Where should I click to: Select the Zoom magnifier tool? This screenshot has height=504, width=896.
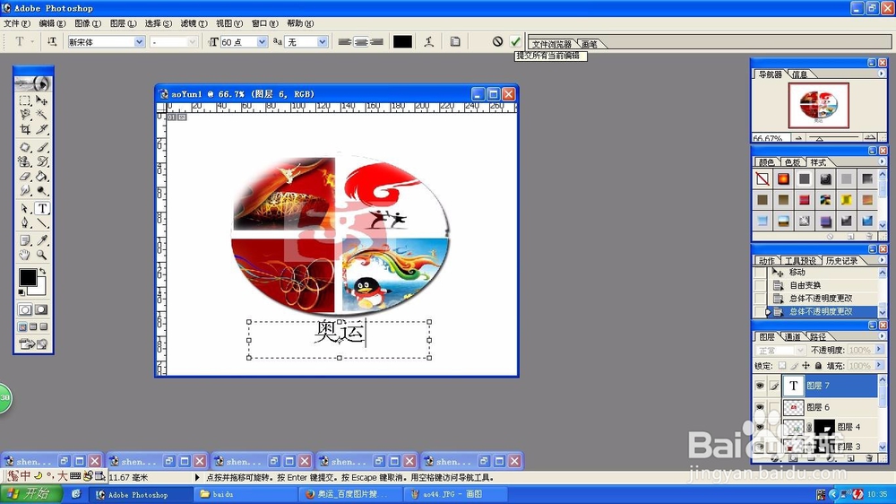tap(42, 255)
